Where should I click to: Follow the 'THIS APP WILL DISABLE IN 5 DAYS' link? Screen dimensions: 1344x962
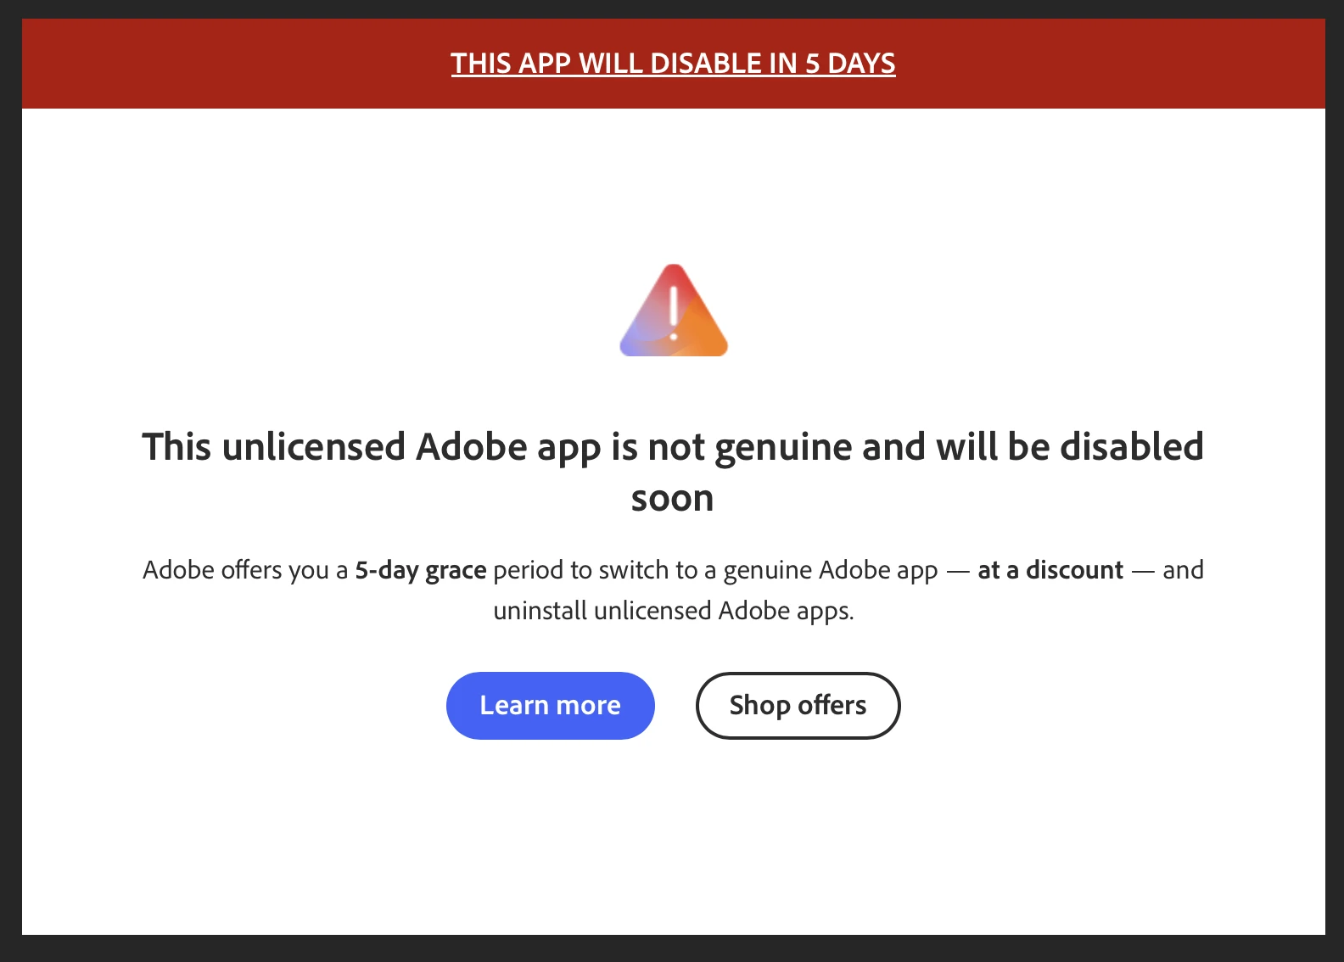[673, 64]
